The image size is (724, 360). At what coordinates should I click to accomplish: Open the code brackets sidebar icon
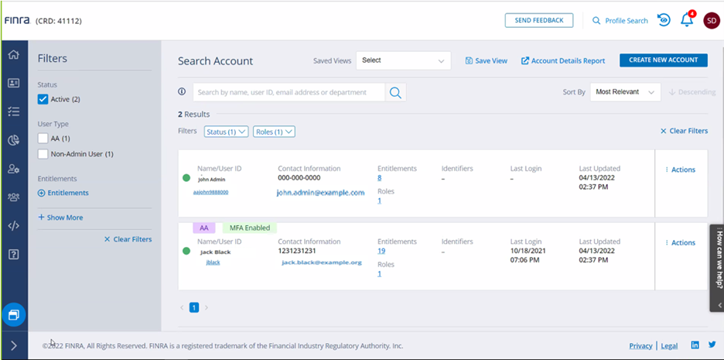[13, 225]
